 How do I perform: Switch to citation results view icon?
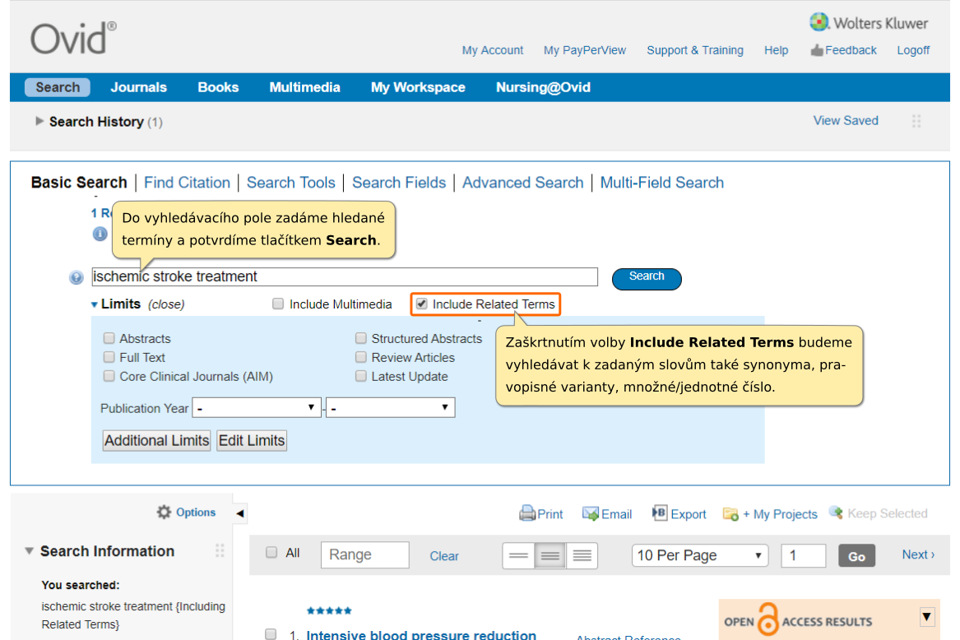point(550,555)
